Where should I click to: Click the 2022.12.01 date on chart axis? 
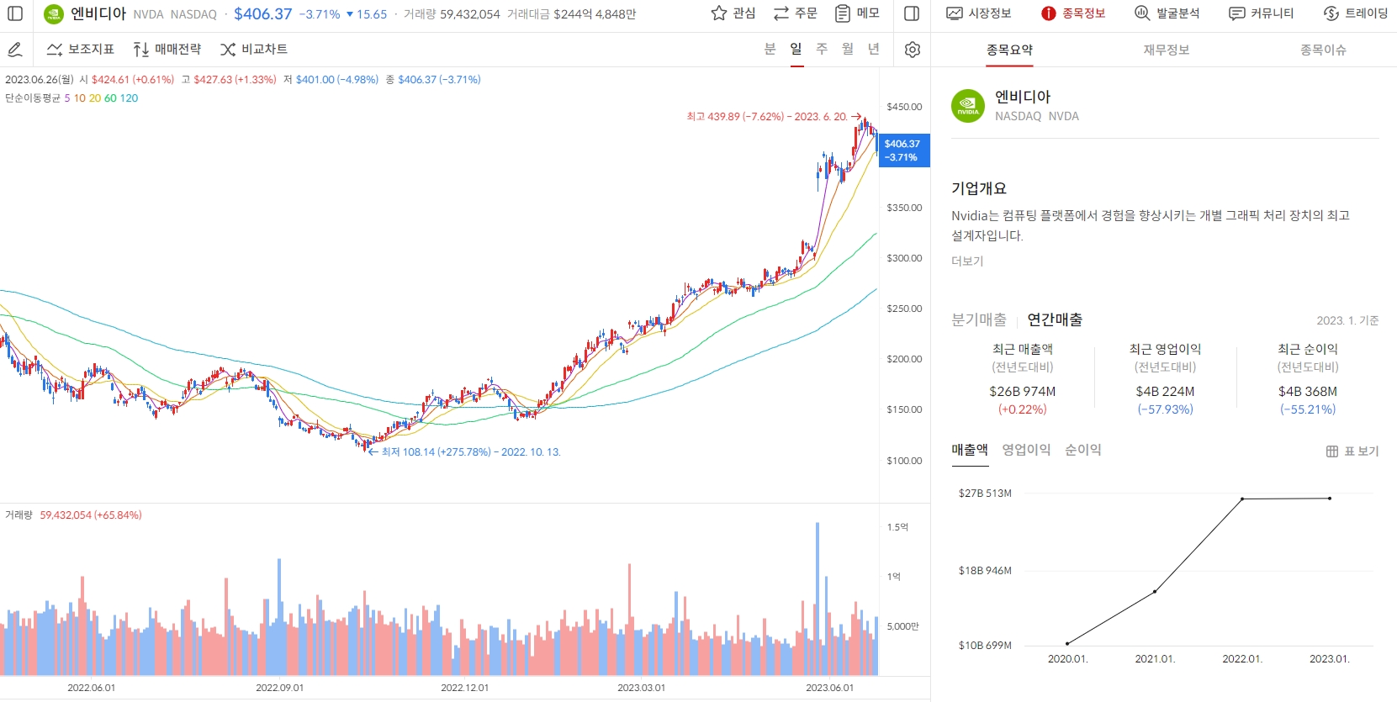464,688
